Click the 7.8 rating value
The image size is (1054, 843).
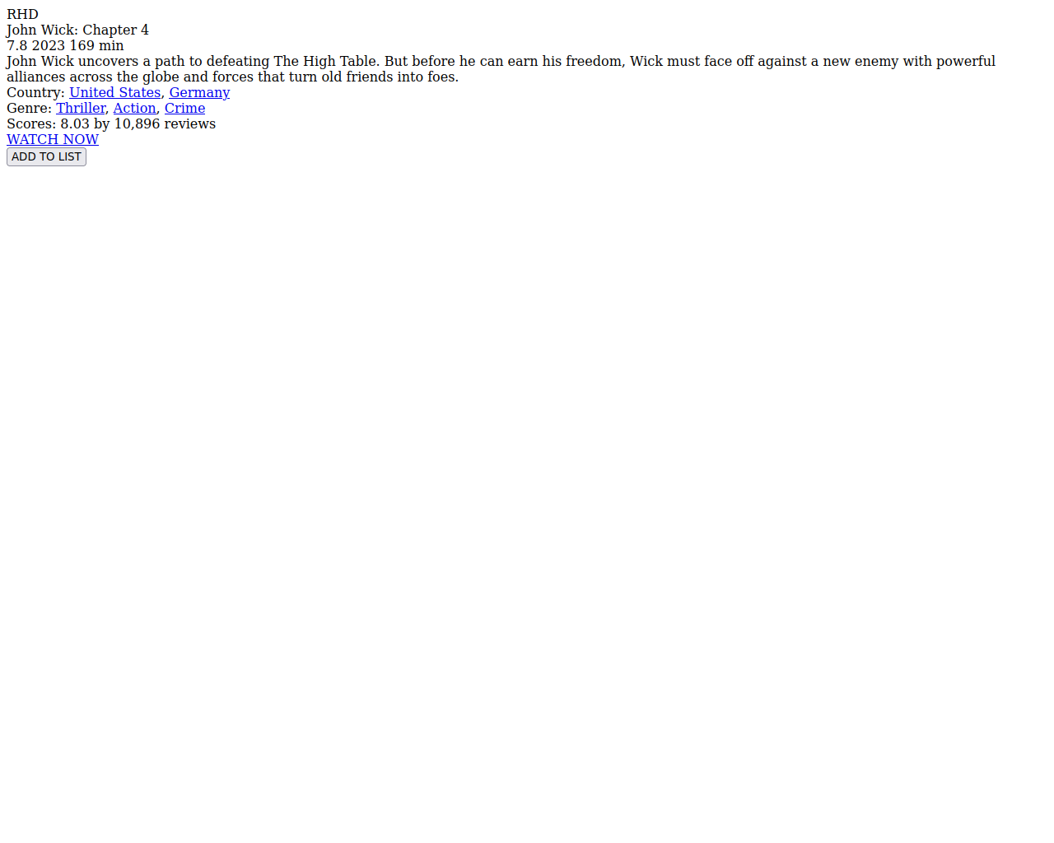(16, 46)
